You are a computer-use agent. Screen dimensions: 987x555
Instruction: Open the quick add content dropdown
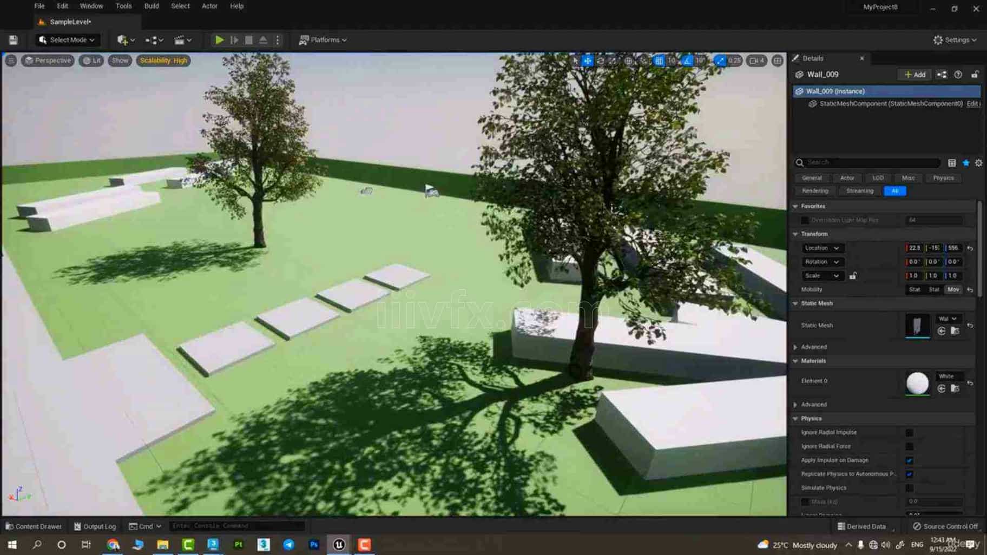[126, 40]
